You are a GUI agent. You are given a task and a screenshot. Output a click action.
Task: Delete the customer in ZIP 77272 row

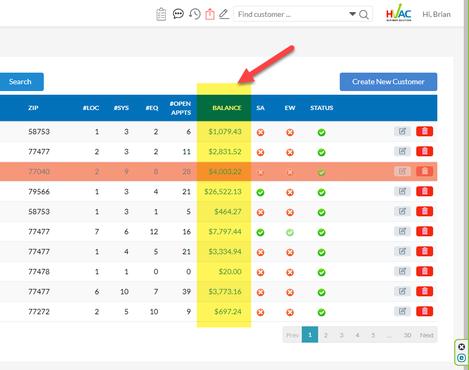[425, 311]
